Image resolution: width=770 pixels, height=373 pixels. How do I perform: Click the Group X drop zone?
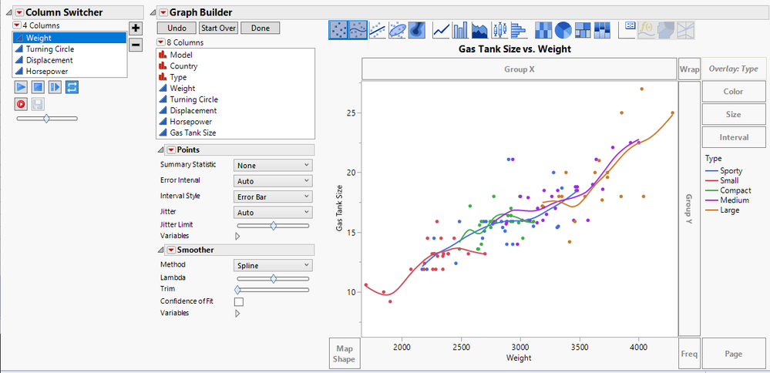(x=519, y=69)
